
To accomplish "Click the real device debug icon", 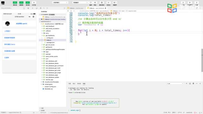I will (x=102, y=3).
